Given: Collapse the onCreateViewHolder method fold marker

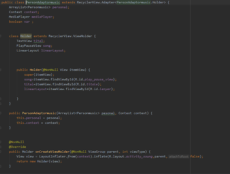Looking at the screenshot, I should click(2, 151).
